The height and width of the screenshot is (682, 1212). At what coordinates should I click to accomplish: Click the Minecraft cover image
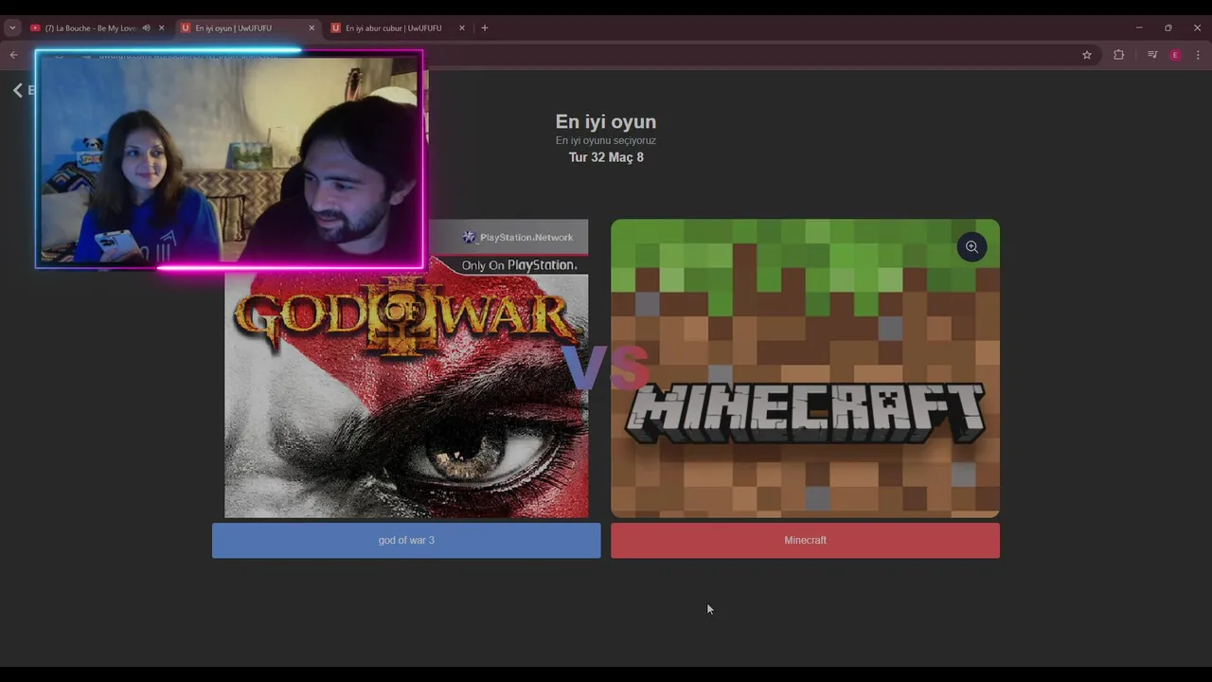(x=805, y=368)
